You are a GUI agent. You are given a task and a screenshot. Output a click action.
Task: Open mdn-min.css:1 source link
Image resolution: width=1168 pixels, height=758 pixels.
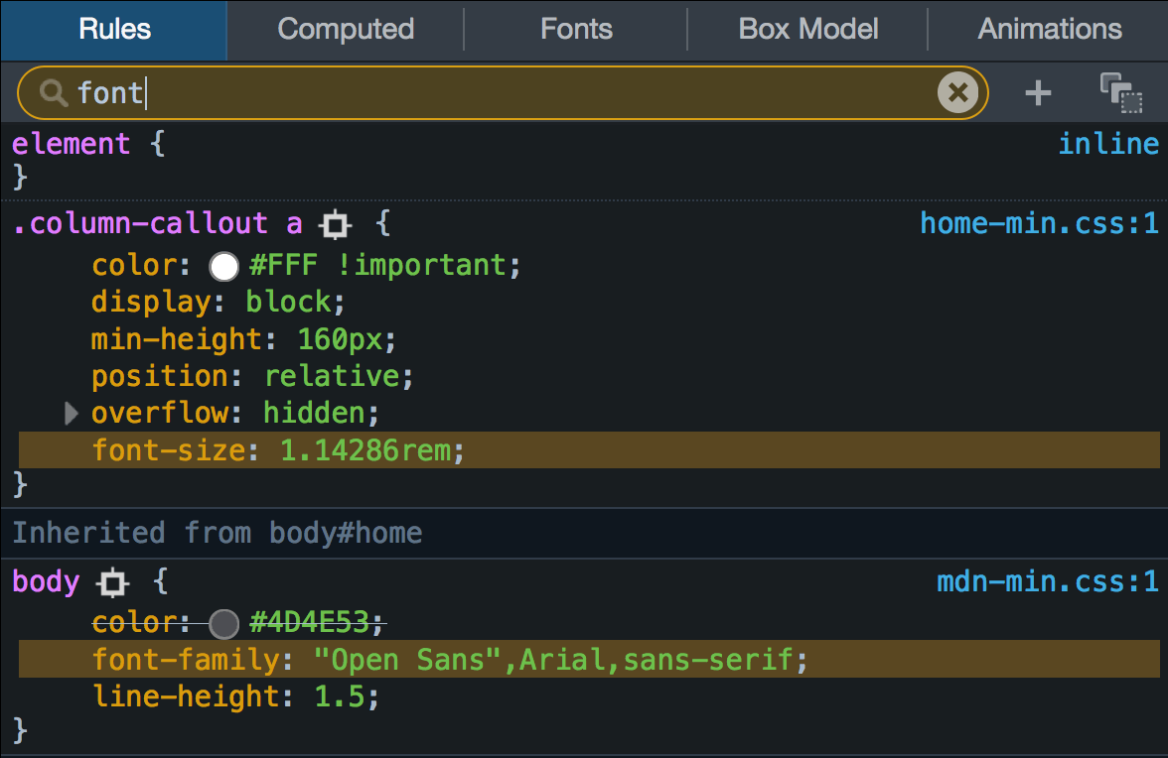click(x=1047, y=581)
